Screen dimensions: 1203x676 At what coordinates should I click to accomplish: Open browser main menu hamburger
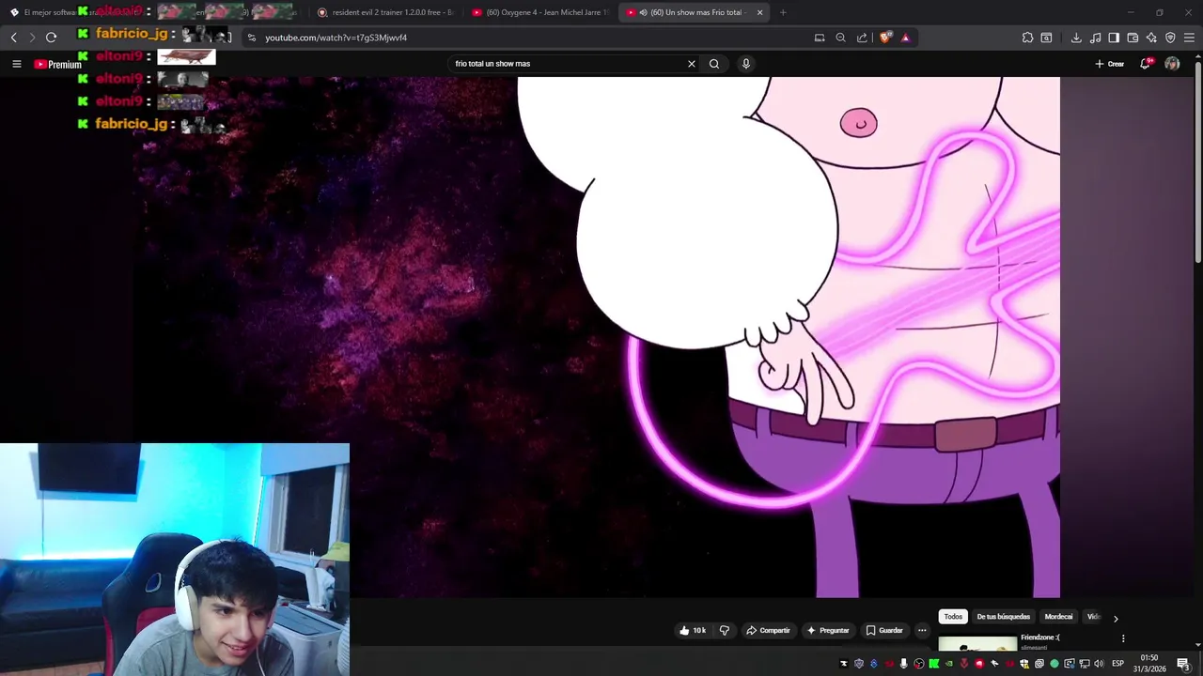click(x=1190, y=38)
